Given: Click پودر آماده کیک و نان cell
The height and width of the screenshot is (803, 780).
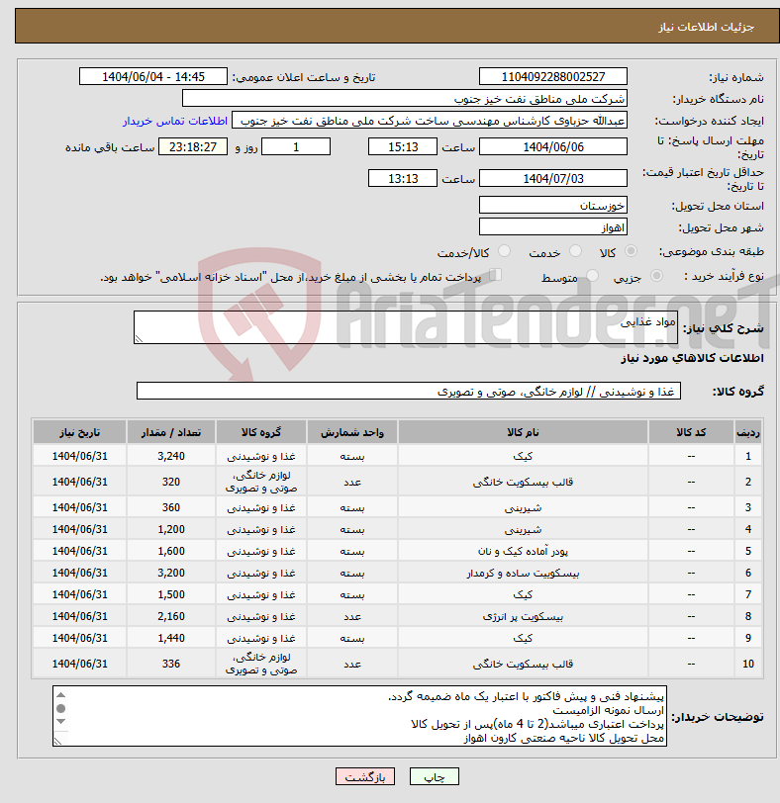Looking at the screenshot, I should [x=523, y=551].
